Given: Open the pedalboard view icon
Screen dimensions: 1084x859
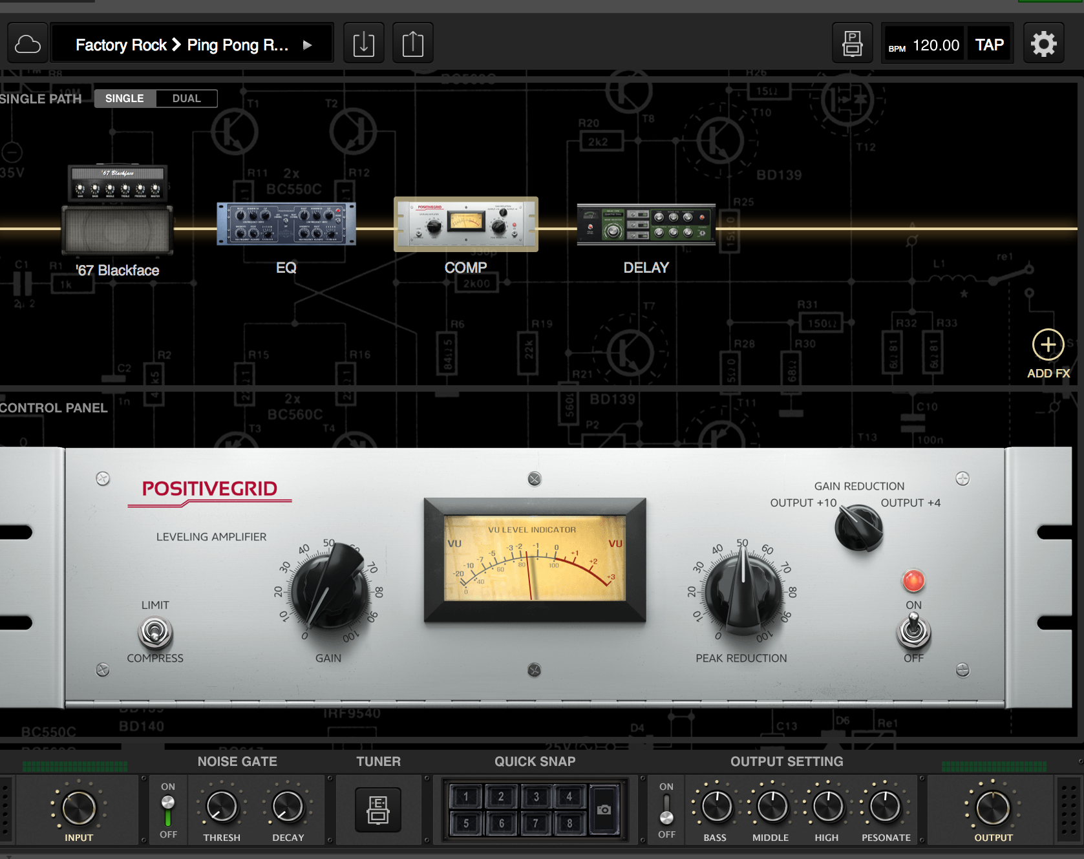Looking at the screenshot, I should tap(853, 44).
